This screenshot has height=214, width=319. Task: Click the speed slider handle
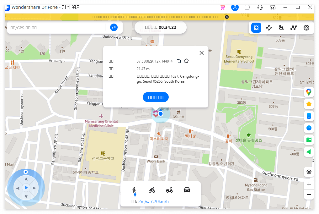pyautogui.click(x=135, y=195)
